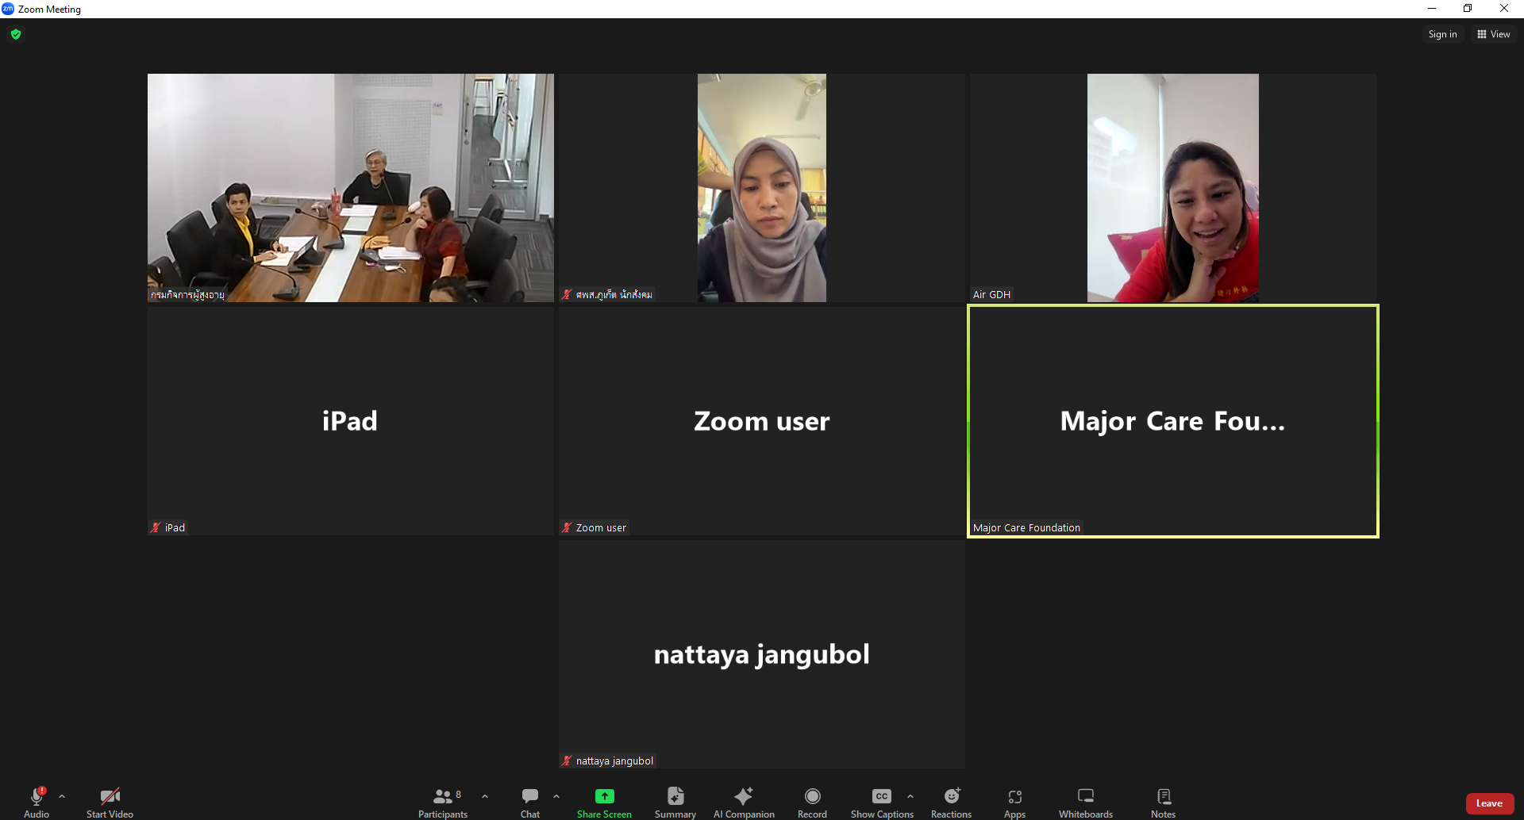Click the red Leave button
The width and height of the screenshot is (1524, 820).
(x=1489, y=803)
